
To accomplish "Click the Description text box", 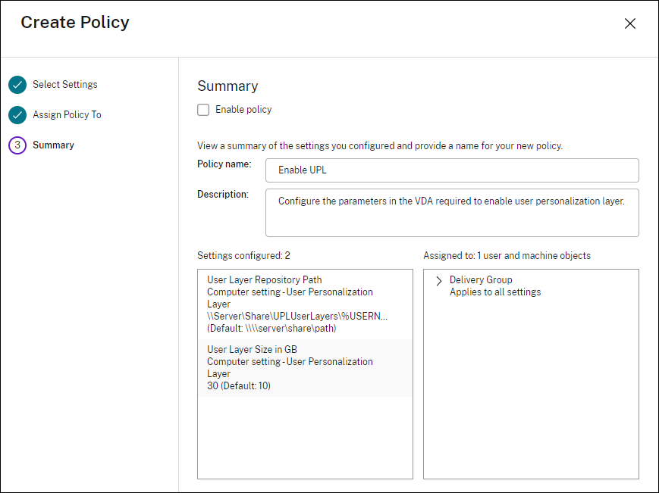I will coord(452,212).
